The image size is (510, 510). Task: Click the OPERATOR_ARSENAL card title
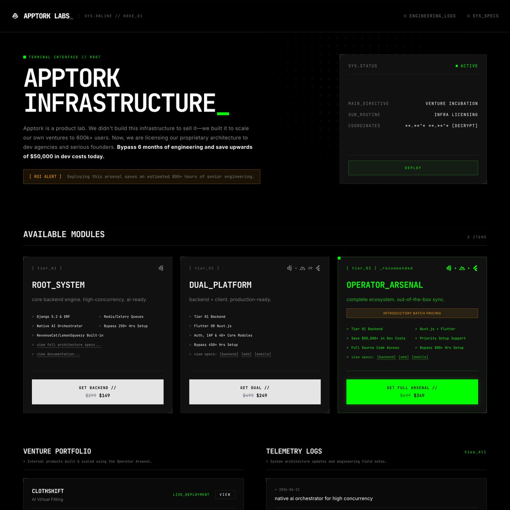pyautogui.click(x=385, y=285)
